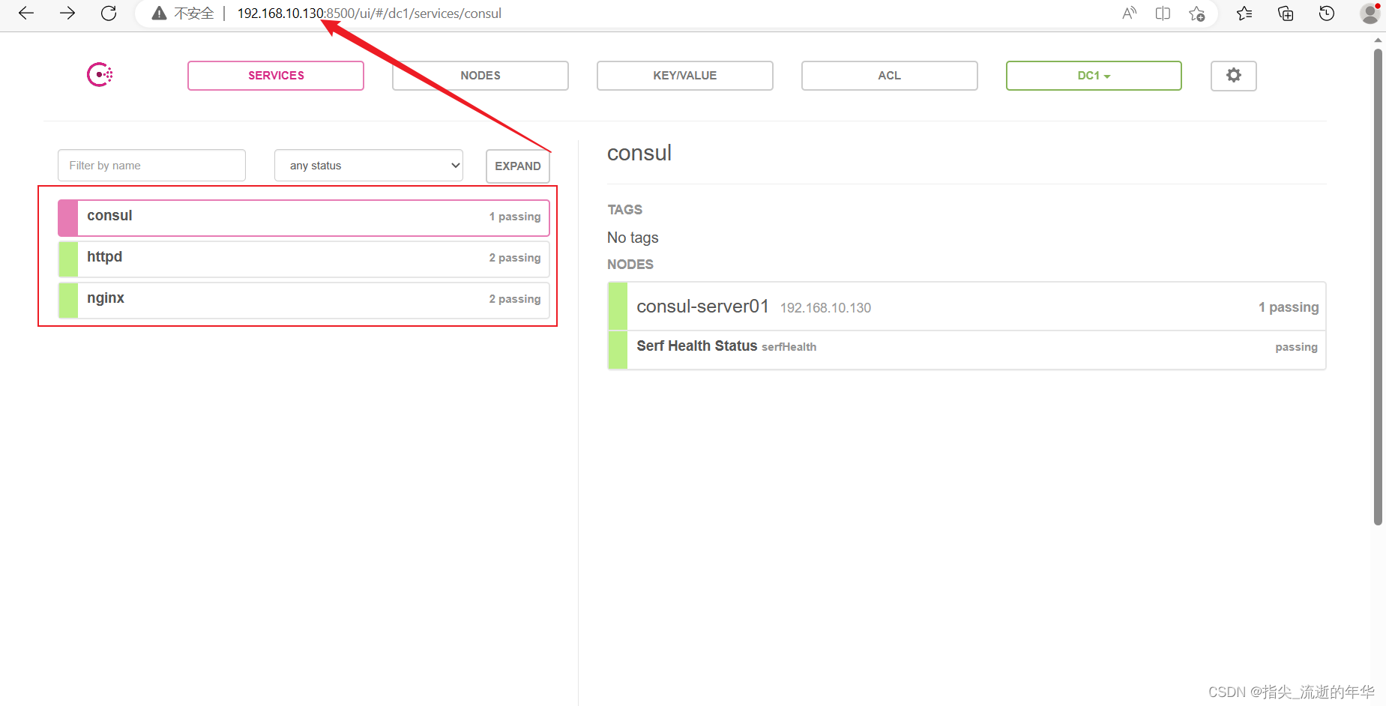Open the browser history clock icon
1386x706 pixels.
(x=1327, y=13)
